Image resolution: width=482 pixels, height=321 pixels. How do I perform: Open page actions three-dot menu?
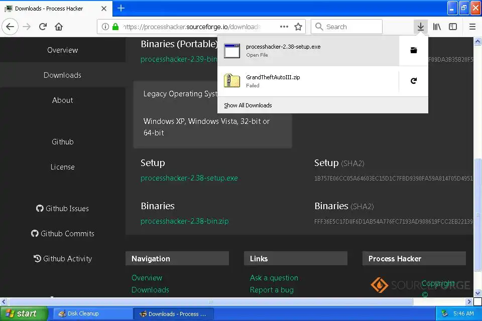pyautogui.click(x=284, y=27)
